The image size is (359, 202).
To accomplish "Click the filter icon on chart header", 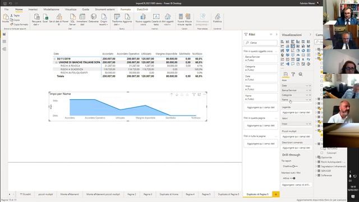I will tap(194, 94).
